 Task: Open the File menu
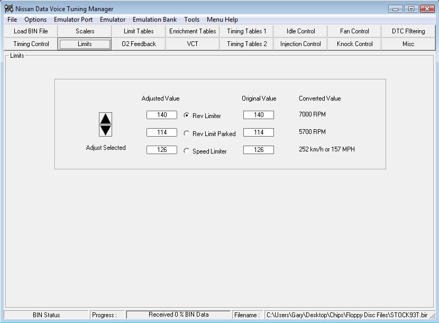(x=12, y=20)
